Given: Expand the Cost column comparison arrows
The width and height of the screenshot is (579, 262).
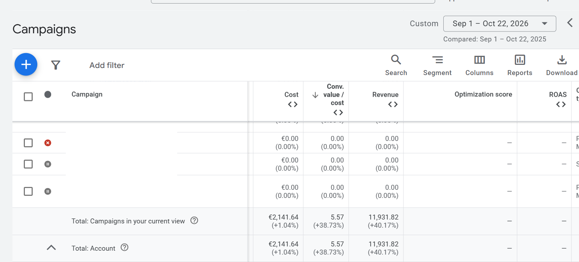Looking at the screenshot, I should point(293,104).
